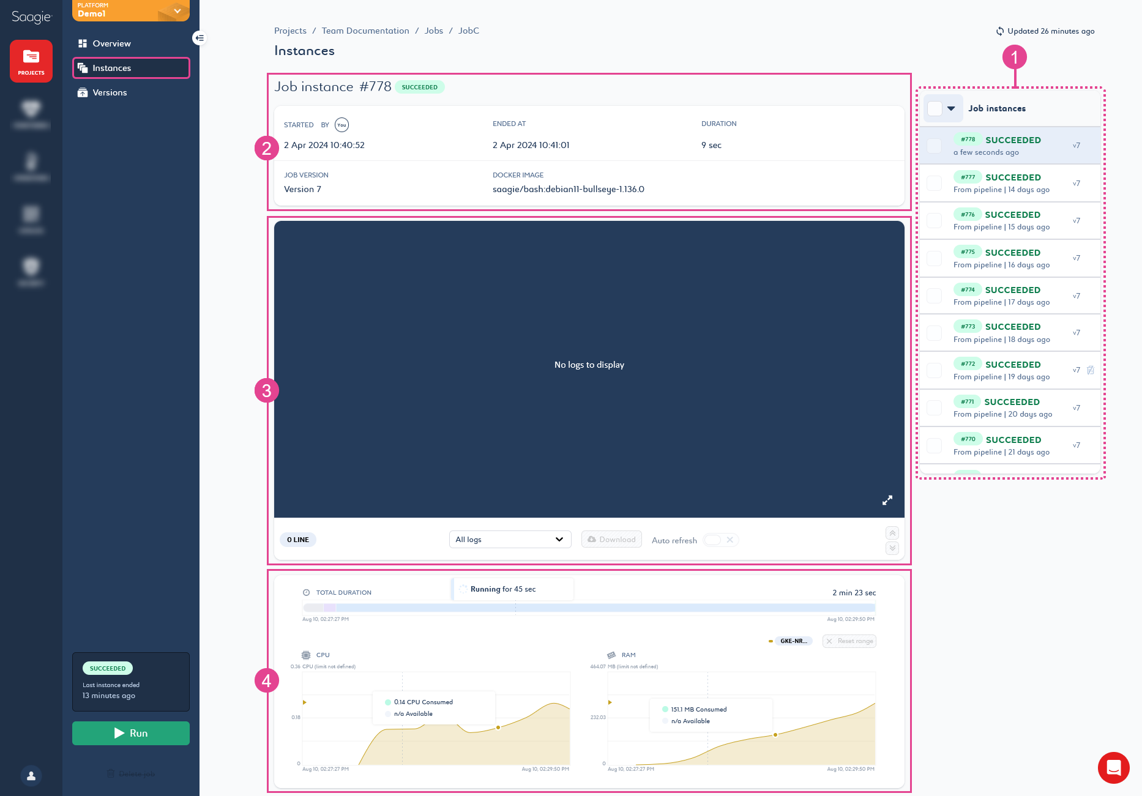Refresh using the Updated 26 minutes ago icon
Viewport: 1142px width, 796px height.
1000,31
